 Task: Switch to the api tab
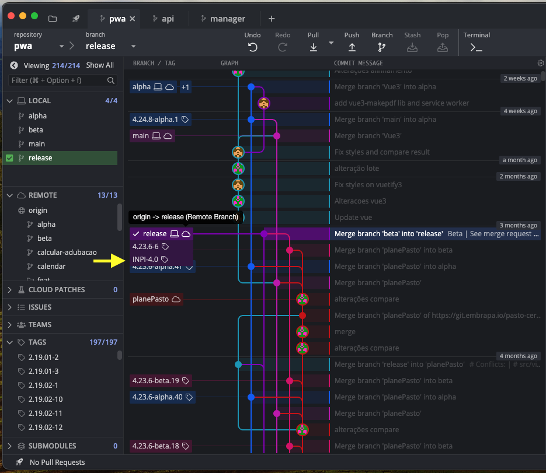[164, 19]
